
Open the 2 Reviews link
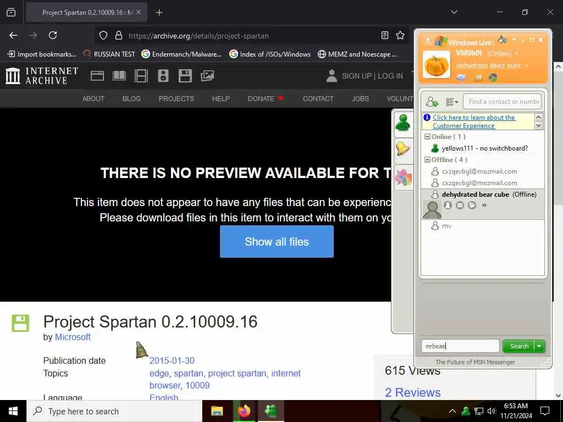[x=412, y=392]
